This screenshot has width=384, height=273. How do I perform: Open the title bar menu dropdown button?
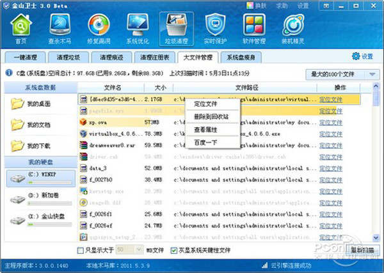[x=326, y=6]
